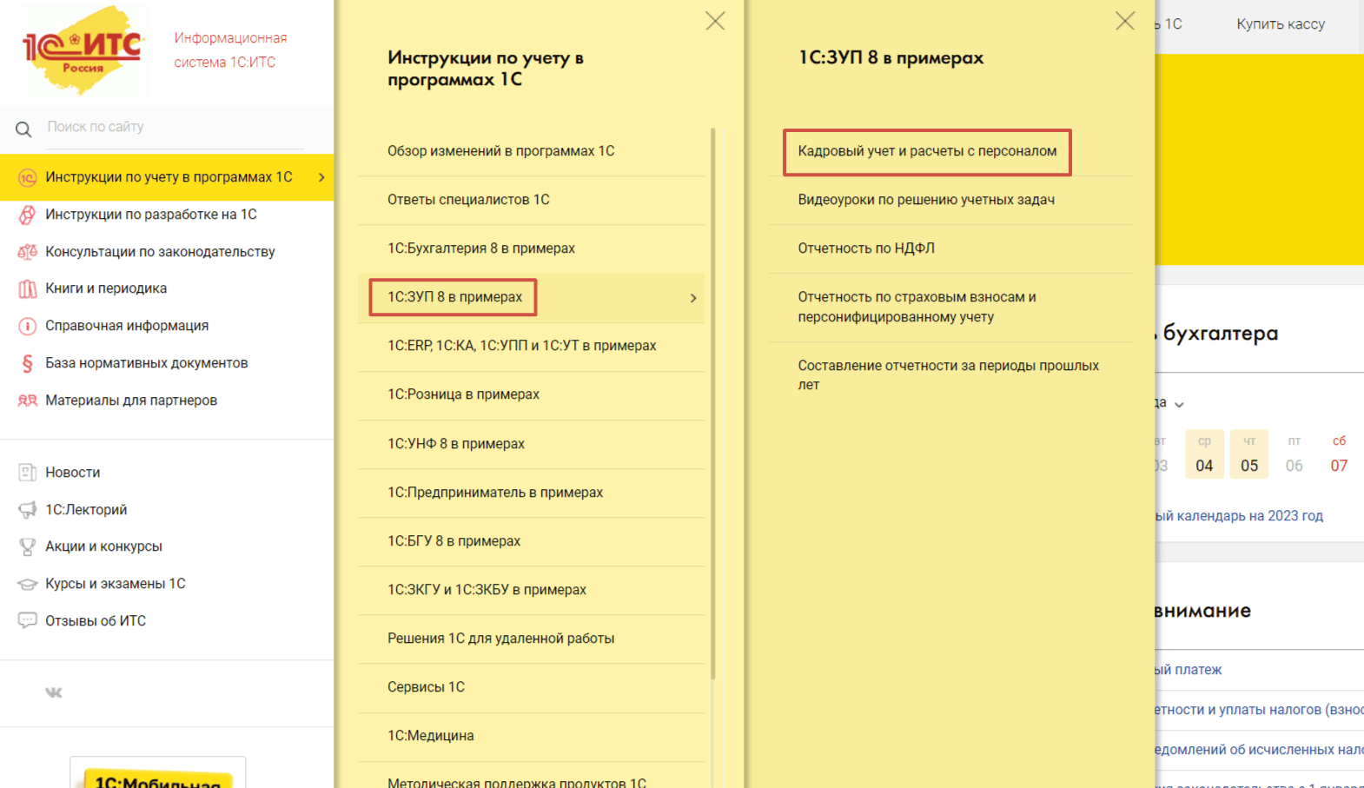Viewport: 1364px width, 788px height.
Task: Click books icon of Книги и периодика
Action: [x=27, y=288]
